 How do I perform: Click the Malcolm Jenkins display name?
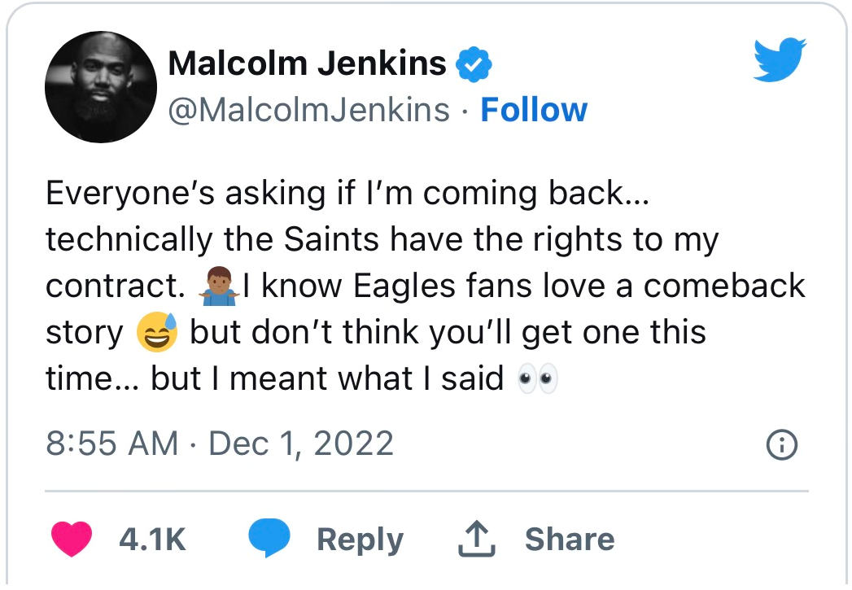(307, 64)
